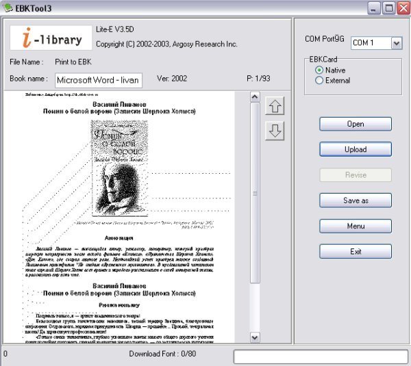This screenshot has height=366, width=411.
Task: Click the Print to EBK file name
Action: coord(73,62)
